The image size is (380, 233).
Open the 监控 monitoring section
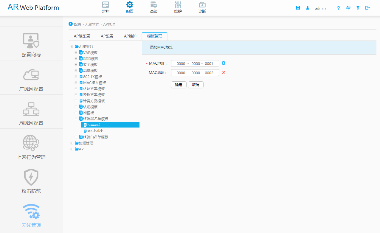click(105, 7)
